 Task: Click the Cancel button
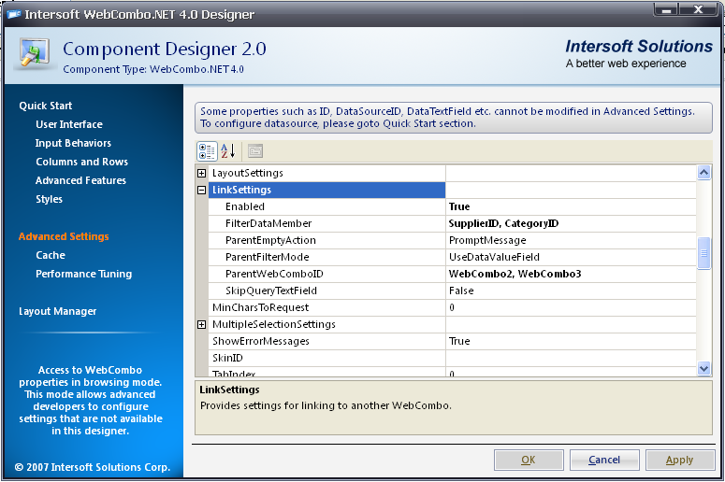(x=604, y=460)
